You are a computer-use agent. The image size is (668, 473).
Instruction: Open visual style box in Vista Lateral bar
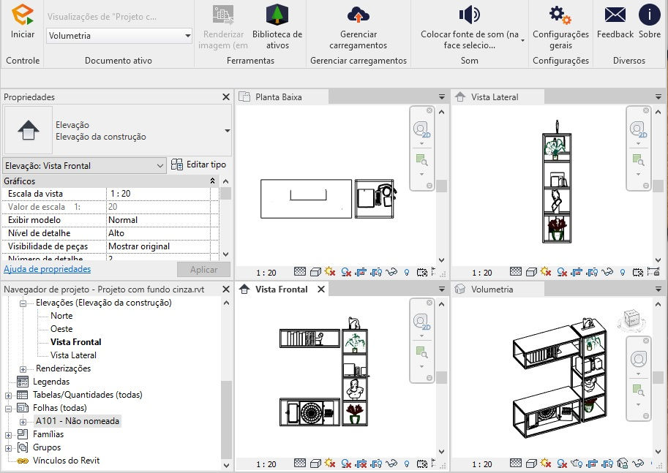coord(531,272)
